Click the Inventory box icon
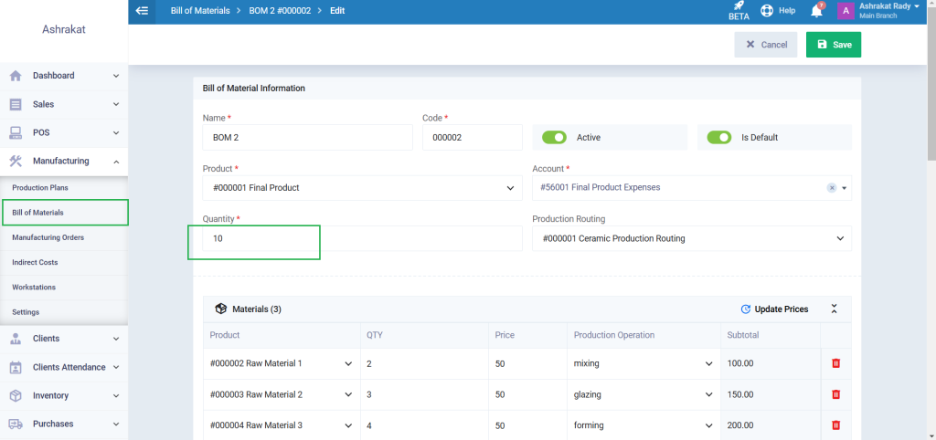This screenshot has width=936, height=440. point(16,395)
